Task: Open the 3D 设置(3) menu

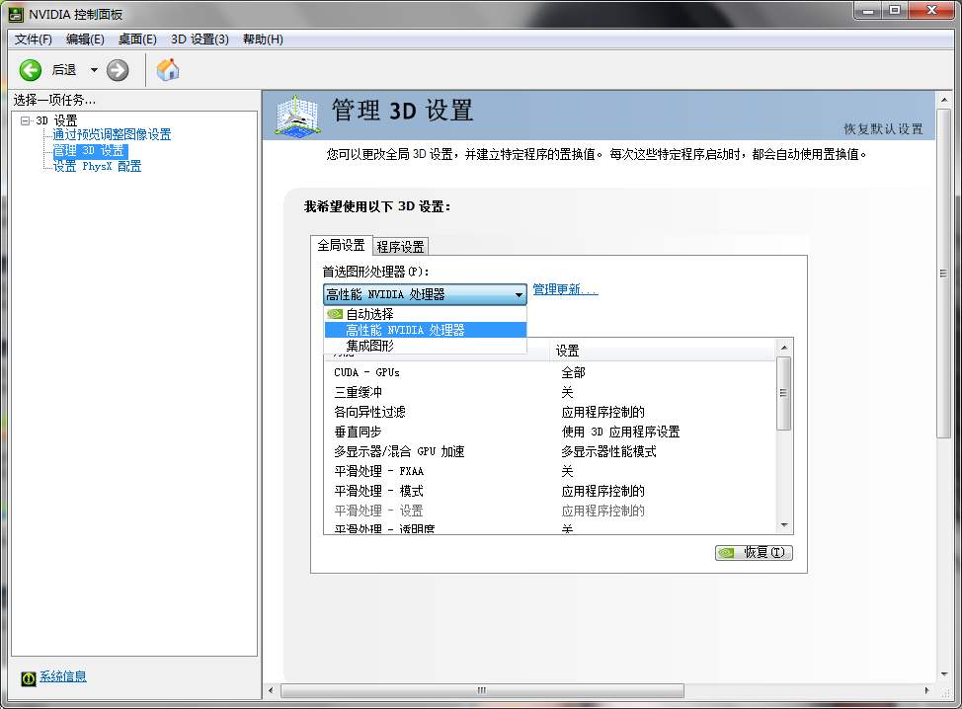Action: [200, 39]
